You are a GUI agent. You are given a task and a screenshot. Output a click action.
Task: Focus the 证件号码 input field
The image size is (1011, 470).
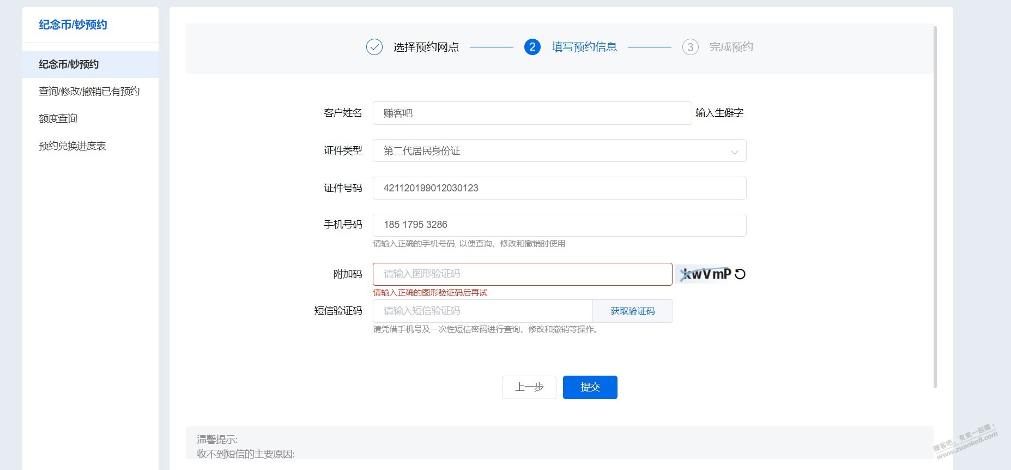pos(559,188)
